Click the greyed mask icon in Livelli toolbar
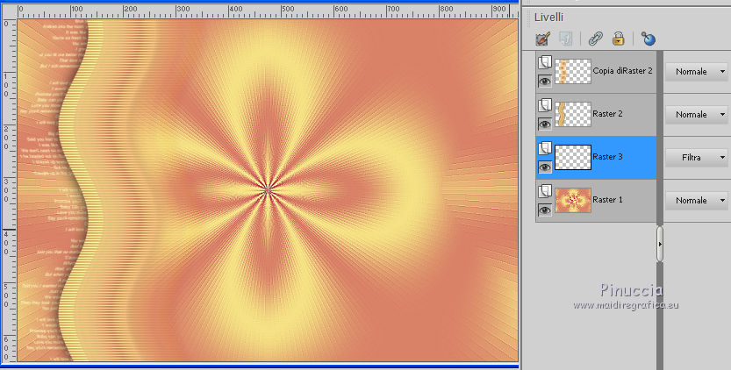 tap(565, 39)
